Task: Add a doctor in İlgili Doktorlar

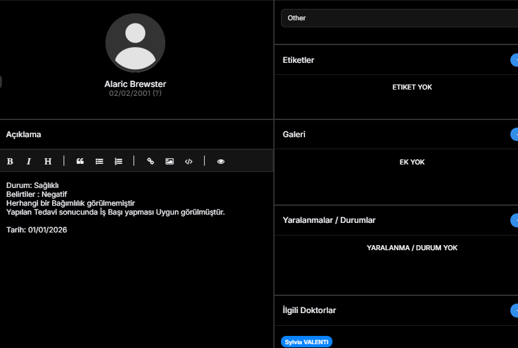Action: coord(515,311)
